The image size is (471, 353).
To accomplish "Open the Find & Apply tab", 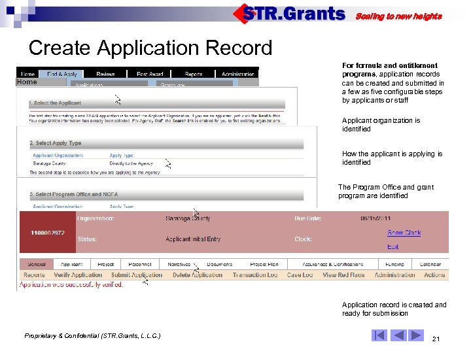I will [62, 74].
